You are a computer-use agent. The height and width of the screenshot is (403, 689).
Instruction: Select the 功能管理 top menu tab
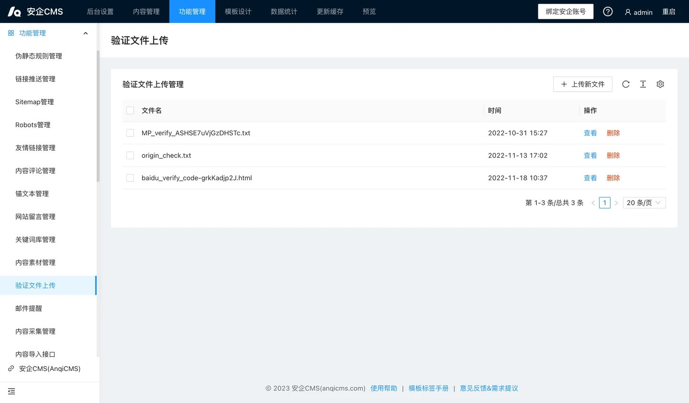192,11
